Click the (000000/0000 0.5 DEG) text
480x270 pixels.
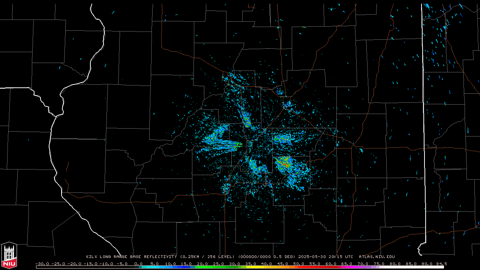267,257
